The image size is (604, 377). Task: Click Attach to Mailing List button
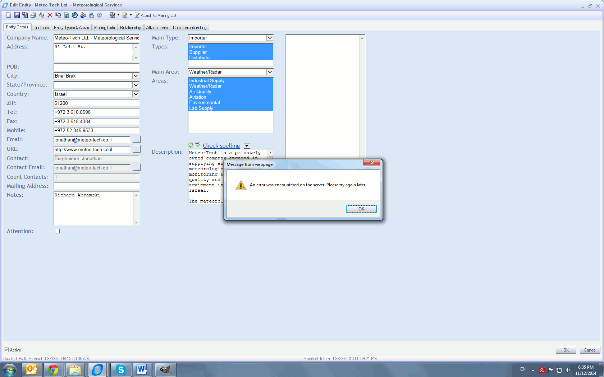[155, 15]
